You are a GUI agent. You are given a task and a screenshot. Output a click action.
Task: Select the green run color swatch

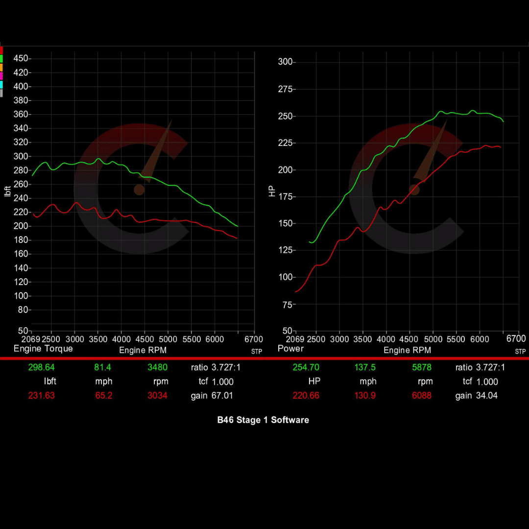coord(1,58)
